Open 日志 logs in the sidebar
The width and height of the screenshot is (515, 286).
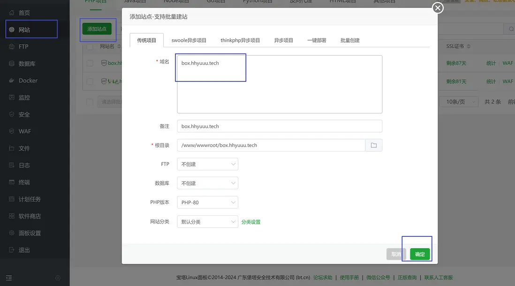(23, 165)
